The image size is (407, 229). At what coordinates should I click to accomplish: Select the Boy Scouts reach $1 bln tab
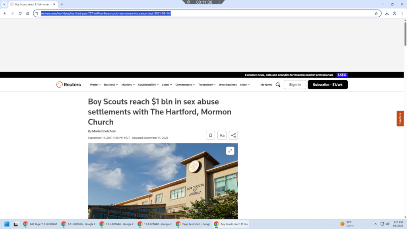pyautogui.click(x=32, y=4)
